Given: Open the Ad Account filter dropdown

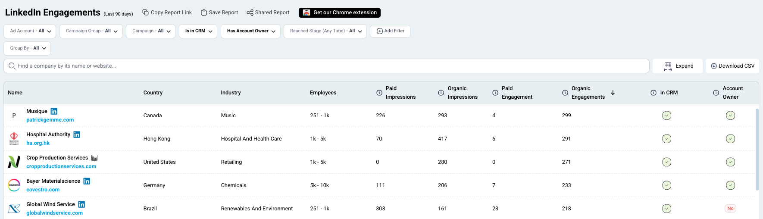Looking at the screenshot, I should [x=31, y=31].
